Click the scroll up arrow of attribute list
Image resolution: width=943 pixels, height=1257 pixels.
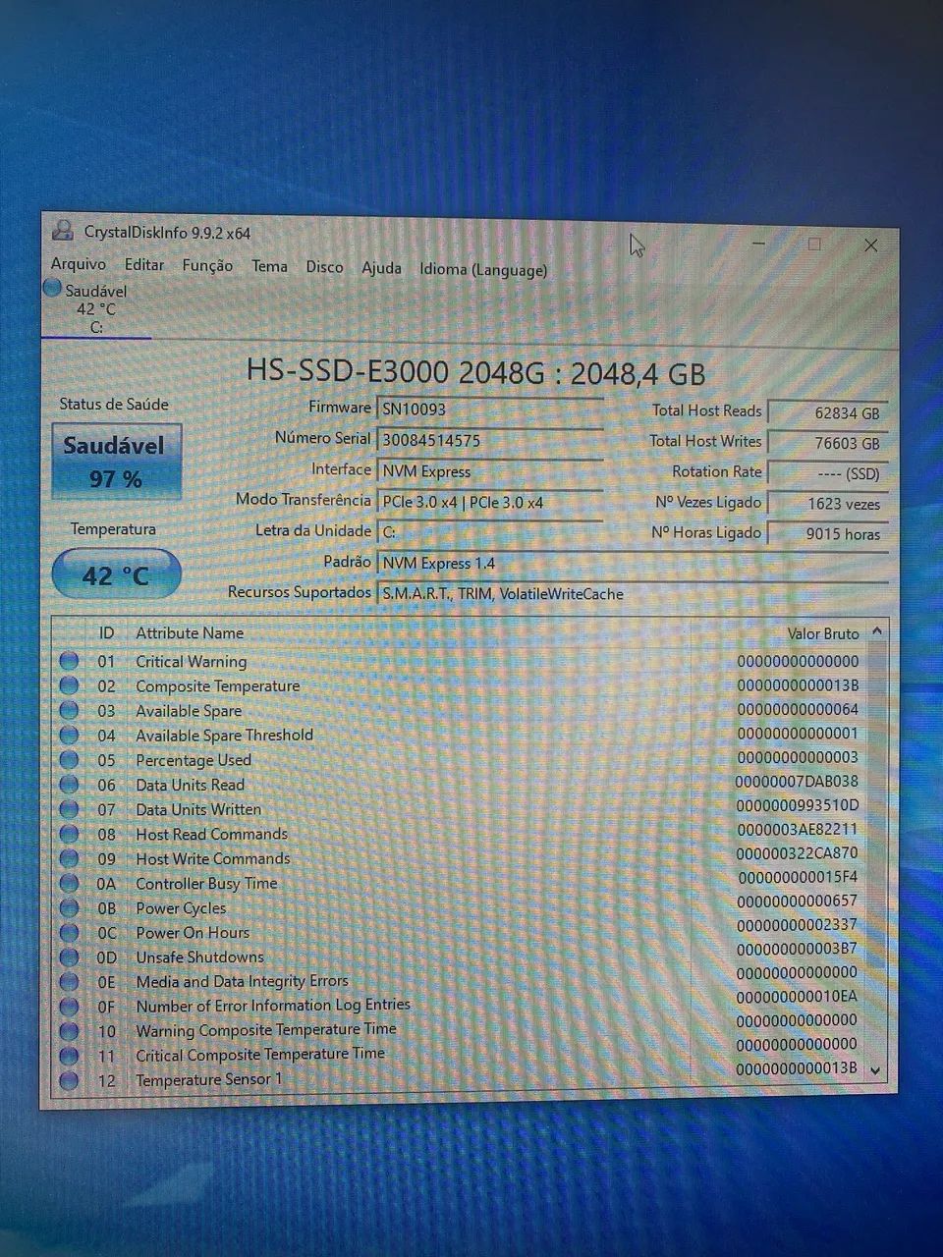[x=877, y=632]
